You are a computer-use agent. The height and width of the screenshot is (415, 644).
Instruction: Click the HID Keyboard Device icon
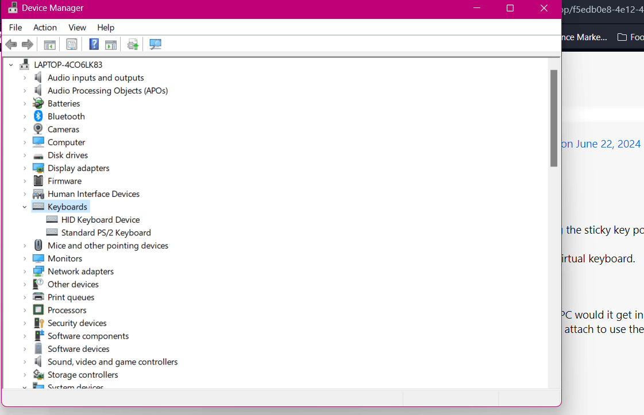[x=52, y=219]
